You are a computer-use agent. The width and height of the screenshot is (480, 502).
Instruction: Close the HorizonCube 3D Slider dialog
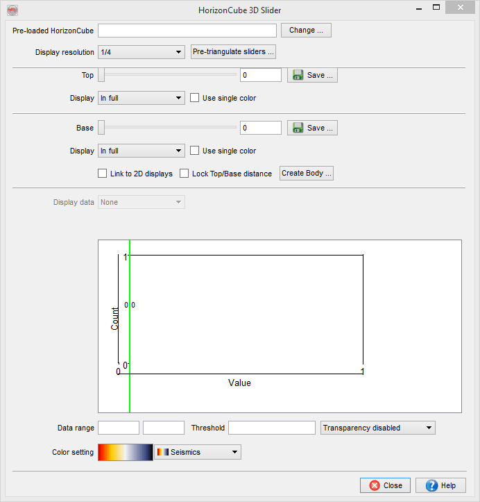(x=385, y=485)
